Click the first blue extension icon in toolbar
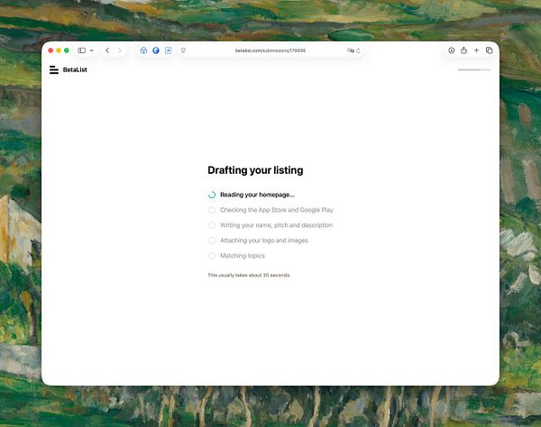 tap(143, 50)
